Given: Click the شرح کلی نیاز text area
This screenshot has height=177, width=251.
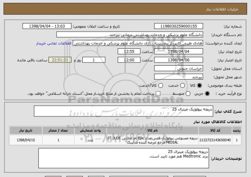Looking at the screenshot, I should click(123, 111).
